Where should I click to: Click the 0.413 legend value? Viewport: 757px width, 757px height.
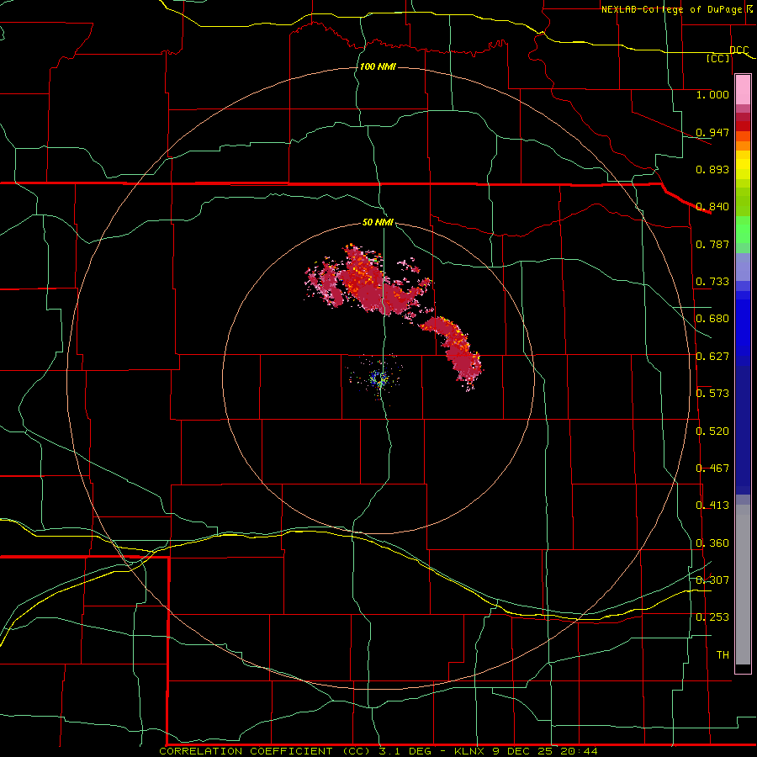[712, 506]
